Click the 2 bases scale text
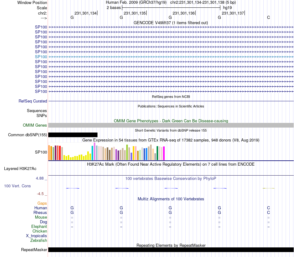The width and height of the screenshot is (294, 257). tap(114, 8)
